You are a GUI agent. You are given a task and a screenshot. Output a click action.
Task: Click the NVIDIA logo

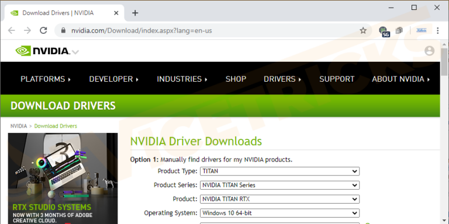(x=42, y=51)
